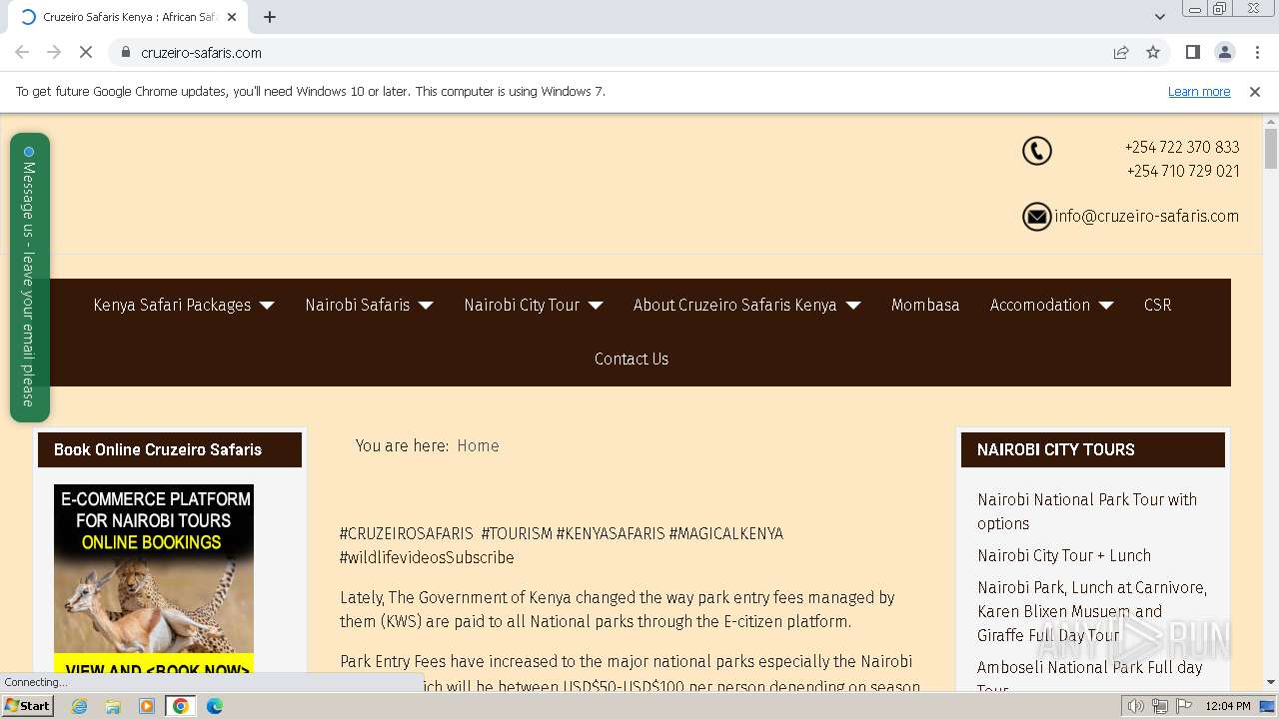Click the network tray icon

tap(1160, 706)
